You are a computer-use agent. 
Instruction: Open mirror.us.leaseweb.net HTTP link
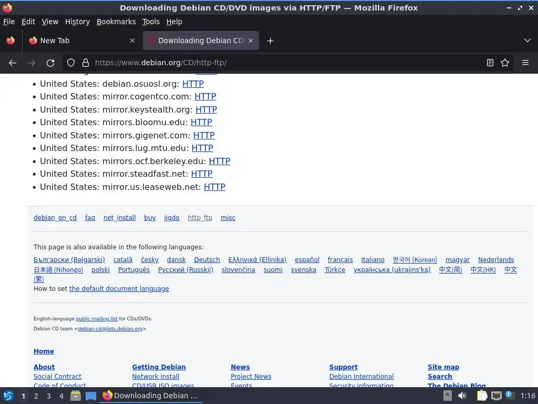214,187
